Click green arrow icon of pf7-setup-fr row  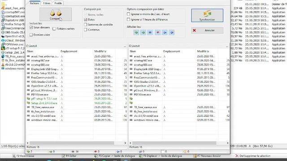(28, 99)
